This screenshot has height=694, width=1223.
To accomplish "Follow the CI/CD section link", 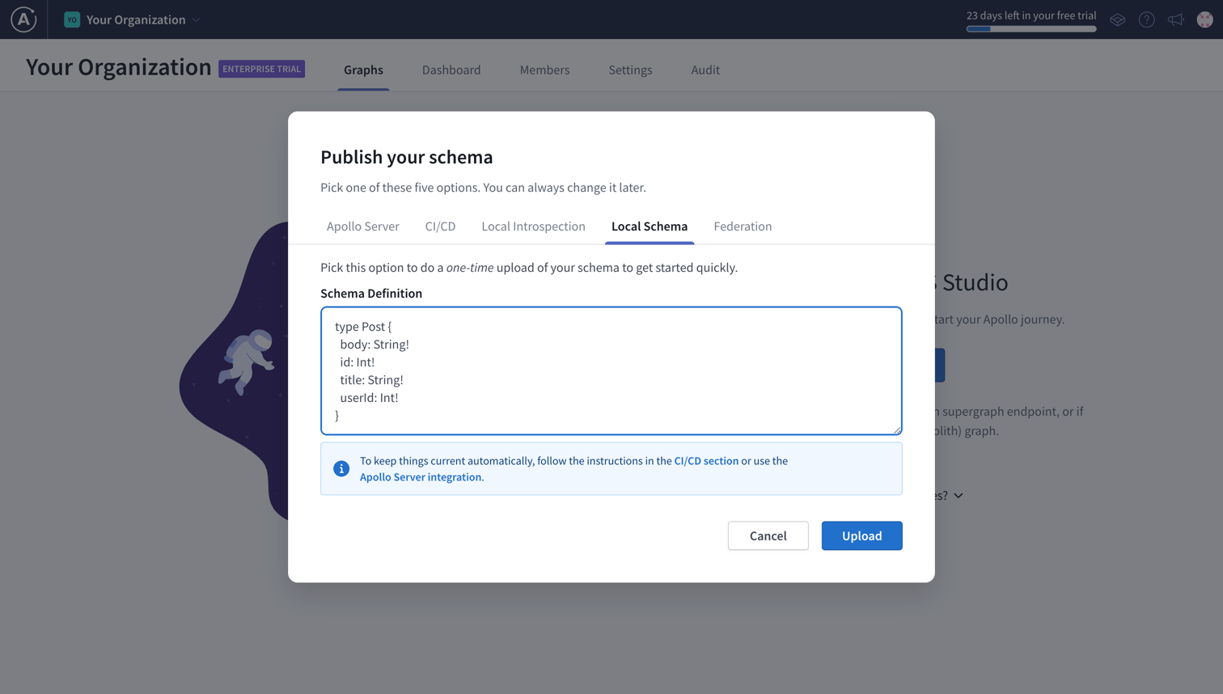I will pos(705,461).
